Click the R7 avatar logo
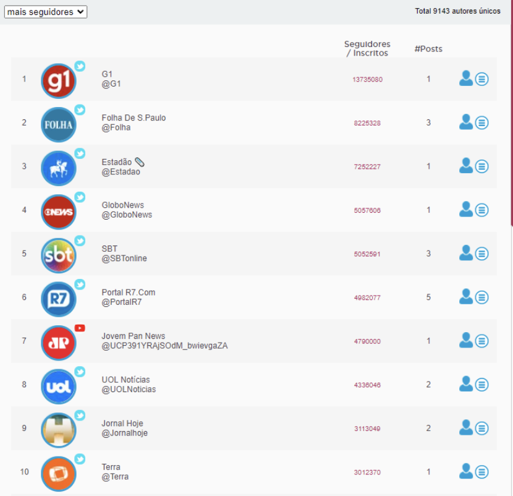This screenshot has width=513, height=496. (59, 299)
